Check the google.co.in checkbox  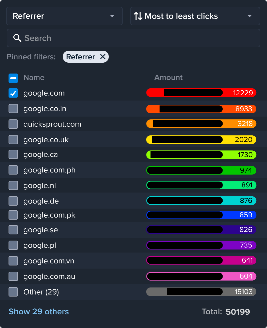pos(13,109)
